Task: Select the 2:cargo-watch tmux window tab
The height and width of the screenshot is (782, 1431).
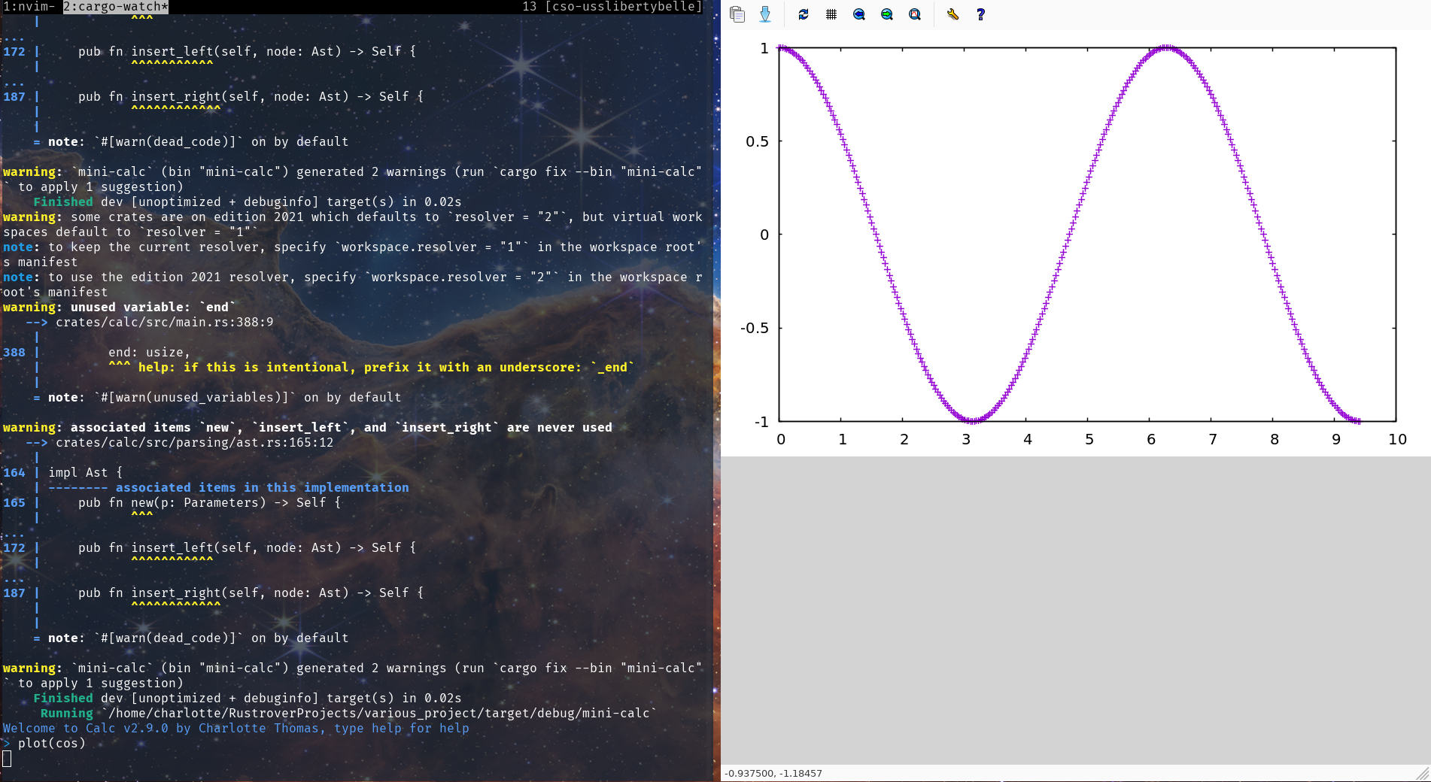Action: click(x=115, y=7)
